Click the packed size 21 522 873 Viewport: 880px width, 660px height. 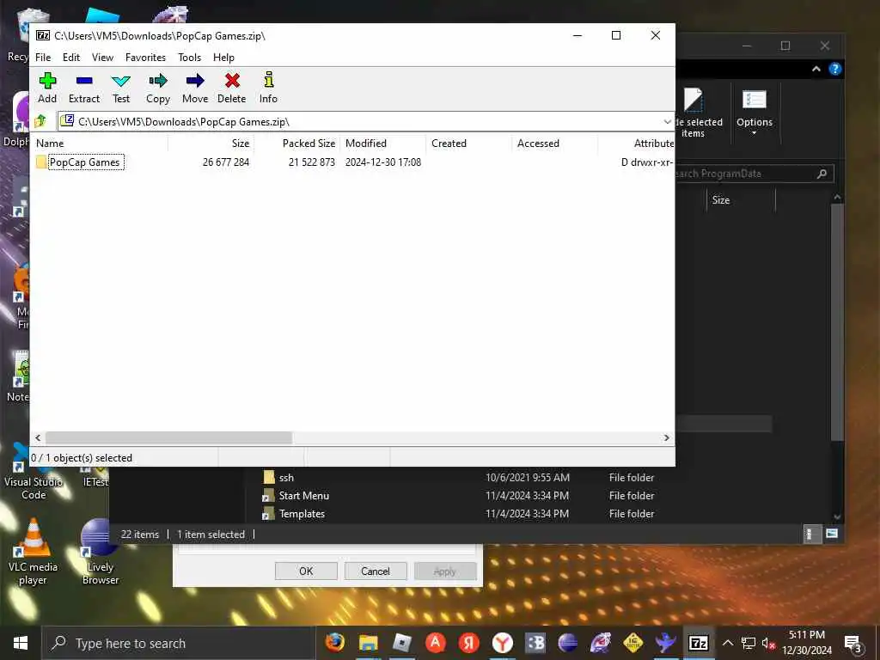tap(311, 162)
